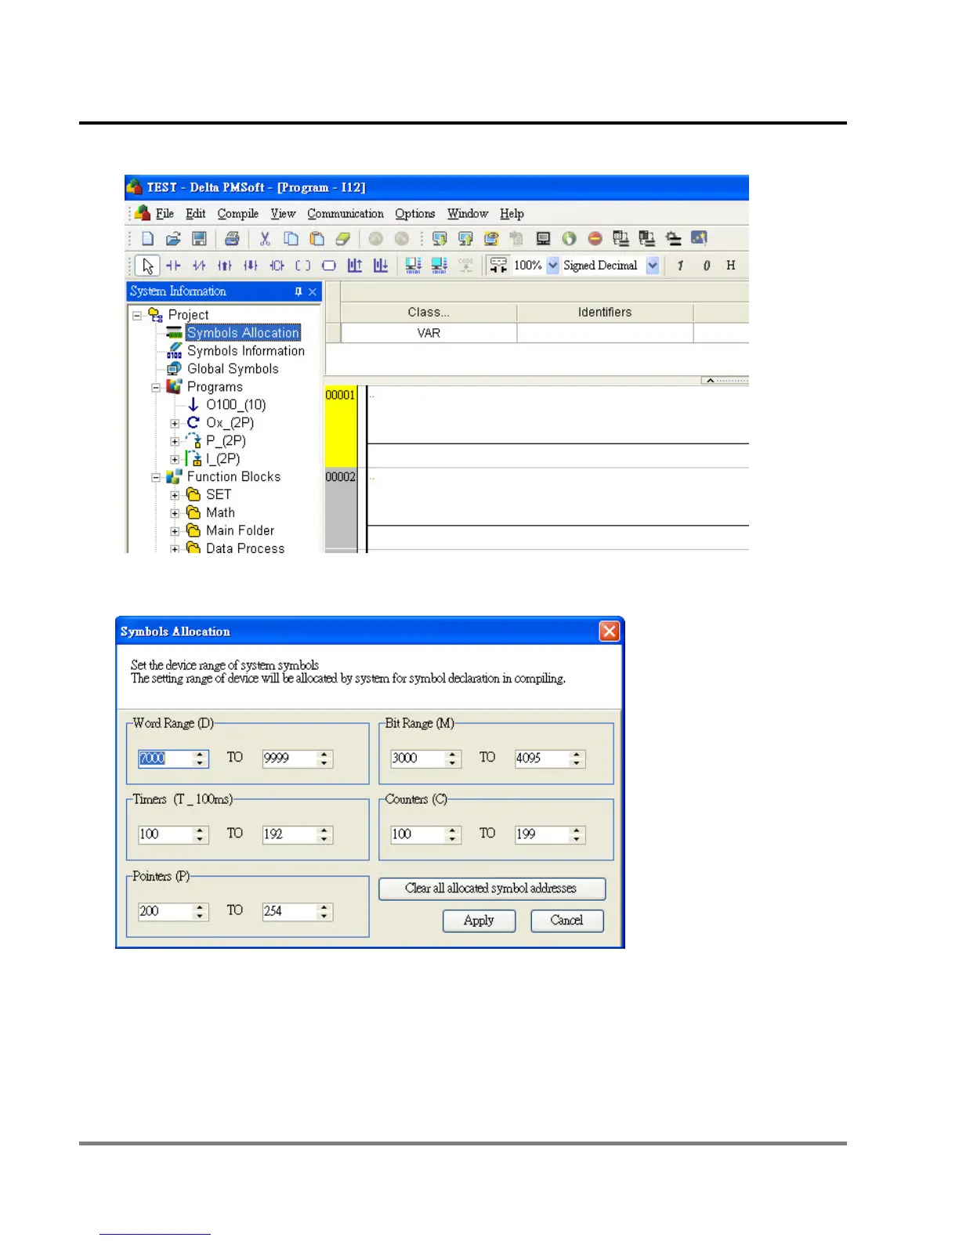
Task: Expand the P_(2P) tree node
Action: 175,441
